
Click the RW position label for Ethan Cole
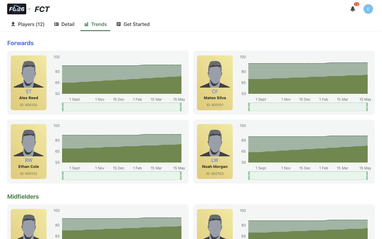click(29, 160)
